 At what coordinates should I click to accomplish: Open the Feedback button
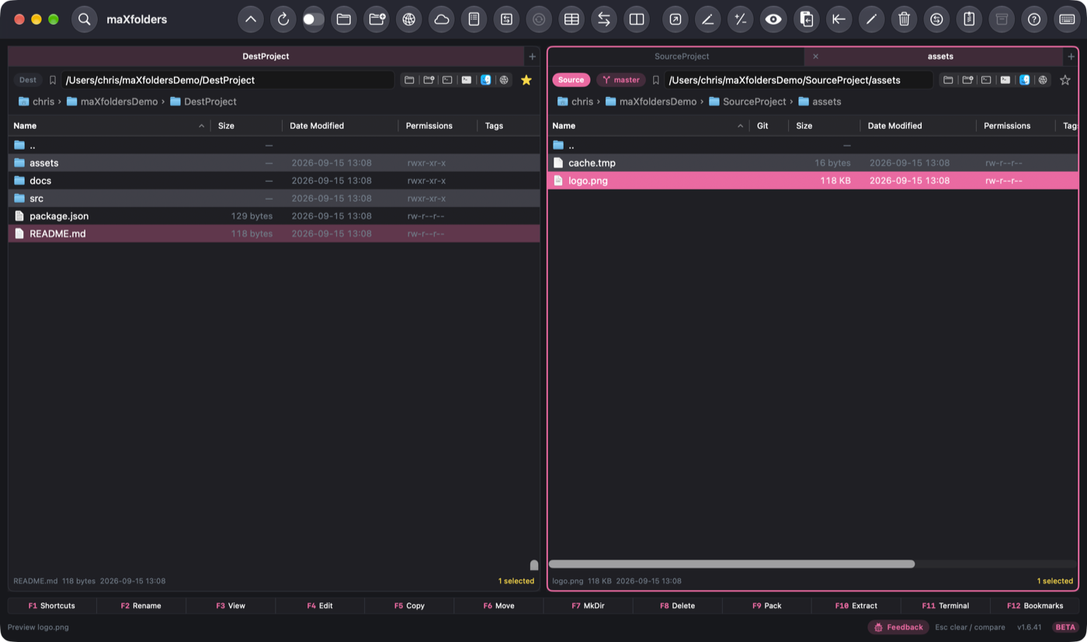(898, 627)
